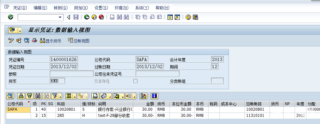Click the red Cancel icon
The height and width of the screenshot is (124, 320).
pos(101,17)
